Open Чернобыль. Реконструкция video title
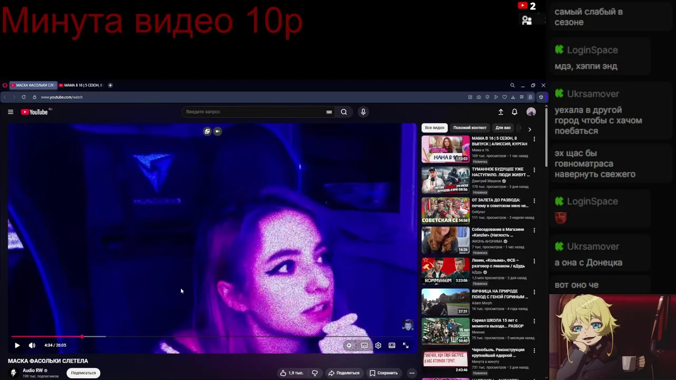This screenshot has width=676, height=380. (x=498, y=353)
